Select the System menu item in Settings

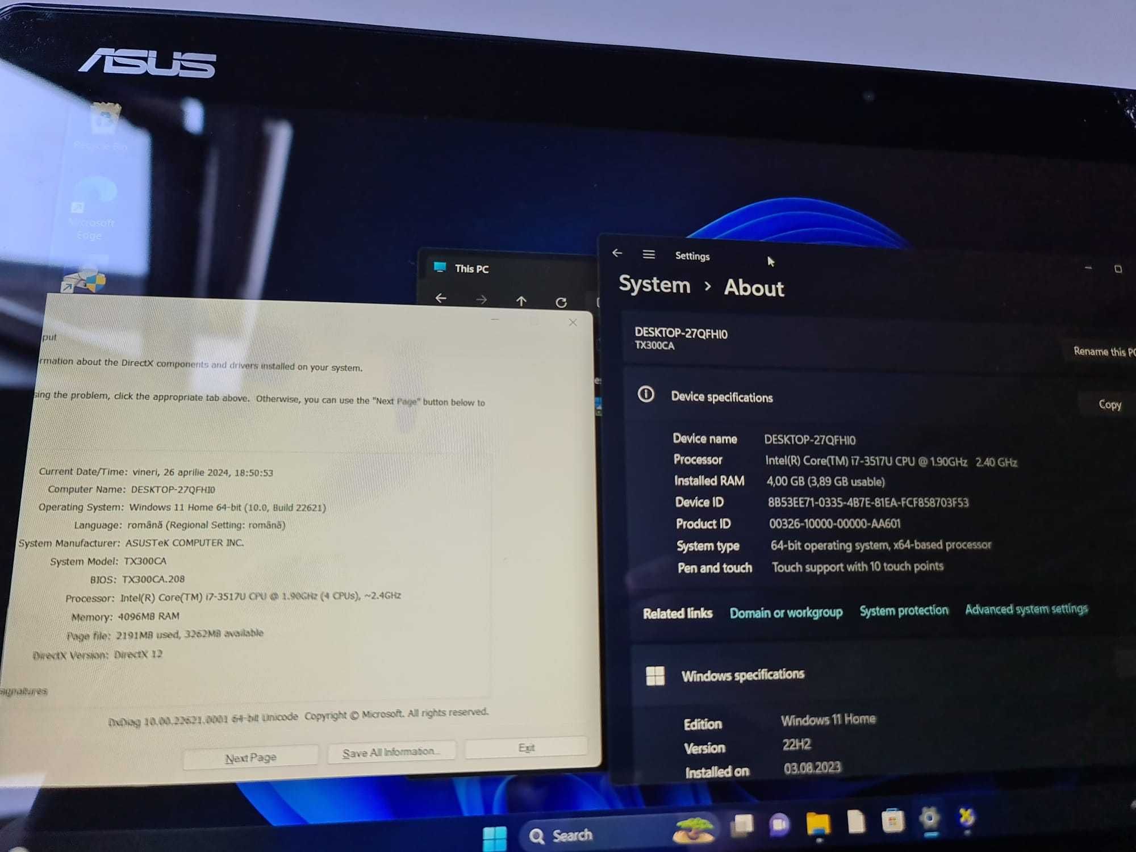click(x=652, y=286)
